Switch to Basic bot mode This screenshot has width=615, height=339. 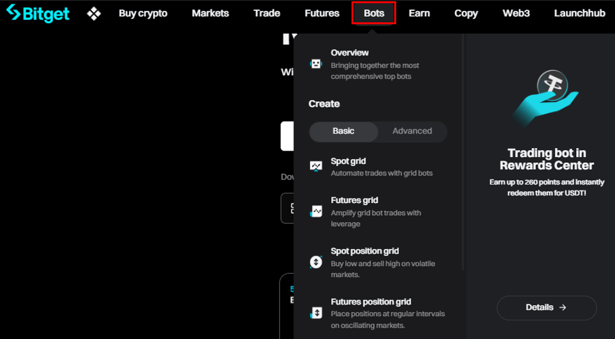coord(343,132)
